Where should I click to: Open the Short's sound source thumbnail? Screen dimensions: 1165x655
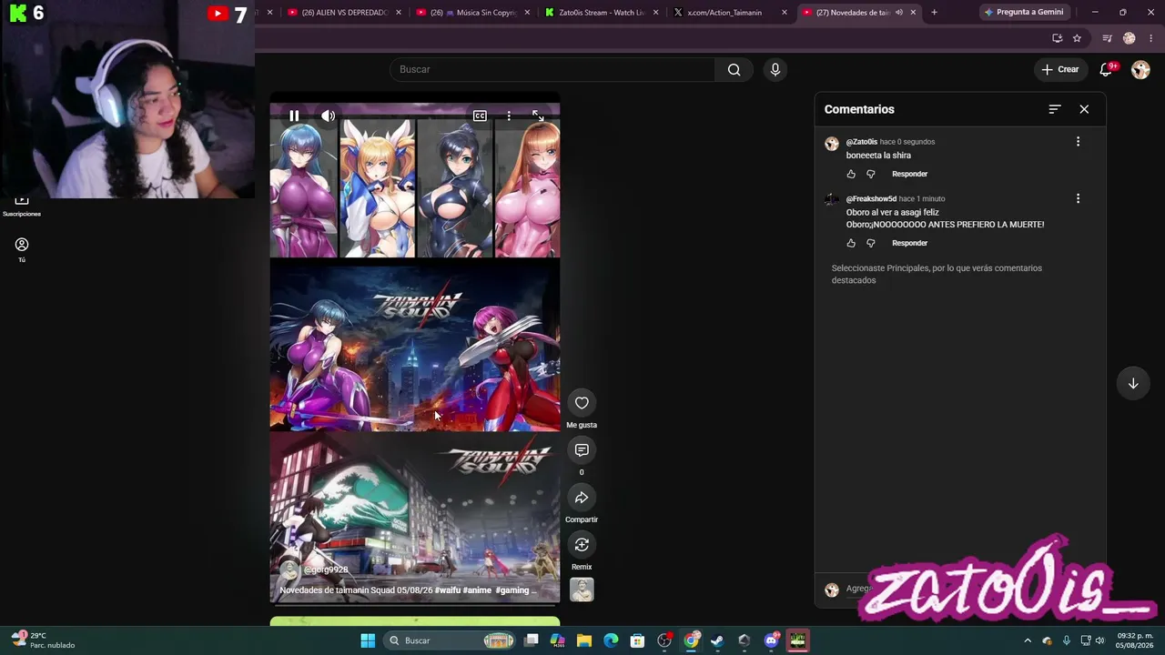(582, 589)
